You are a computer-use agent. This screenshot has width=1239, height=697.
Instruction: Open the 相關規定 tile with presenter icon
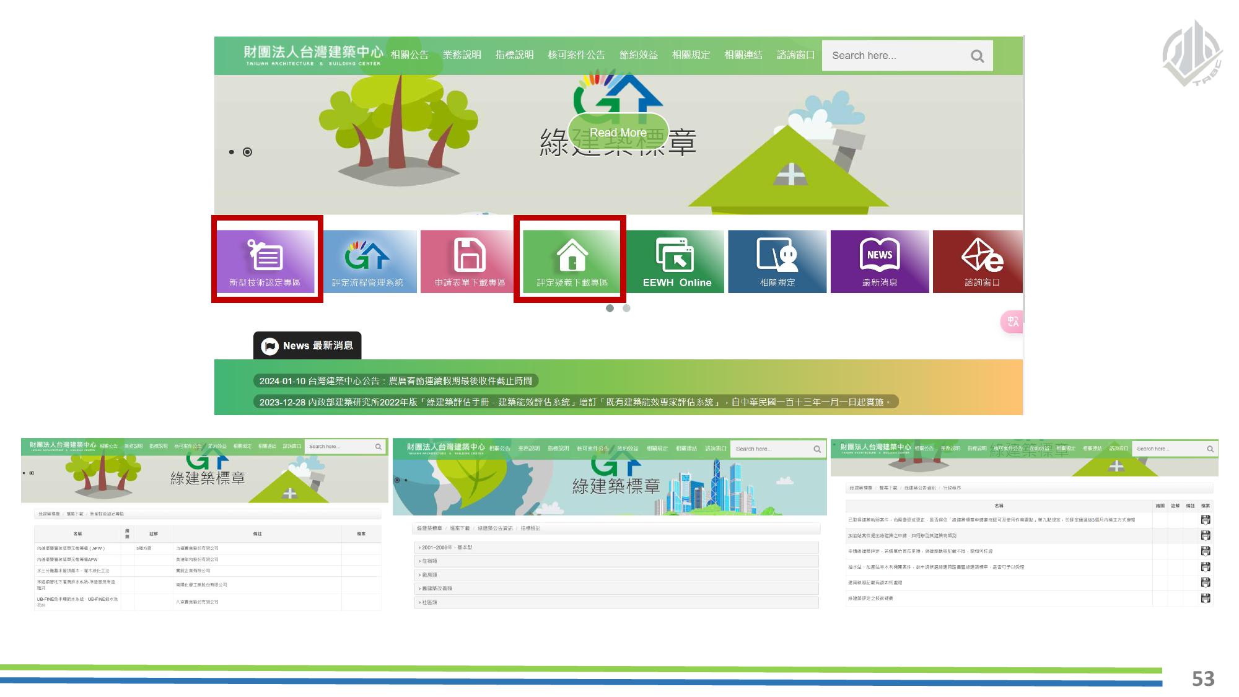tap(777, 261)
